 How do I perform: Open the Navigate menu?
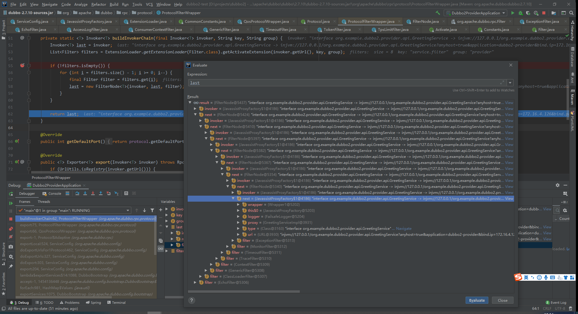[x=49, y=4]
